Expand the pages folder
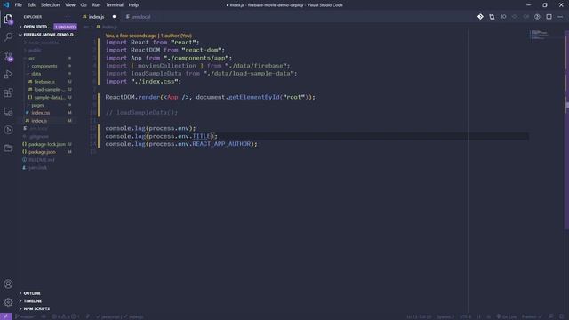 37,105
